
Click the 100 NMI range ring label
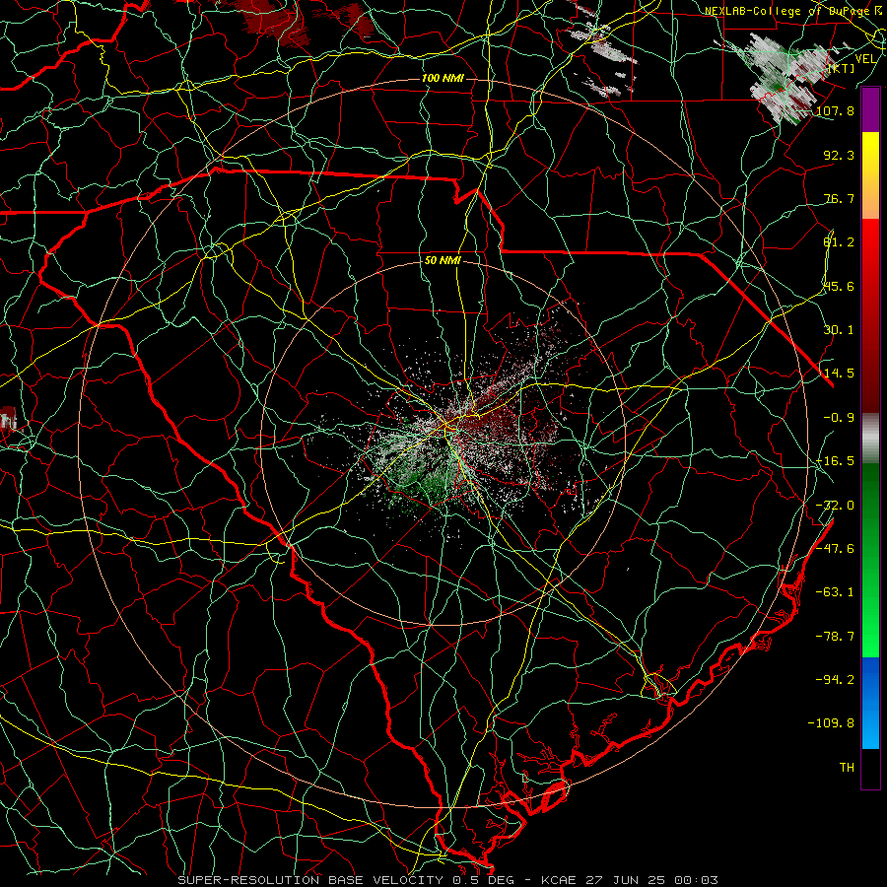443,78
